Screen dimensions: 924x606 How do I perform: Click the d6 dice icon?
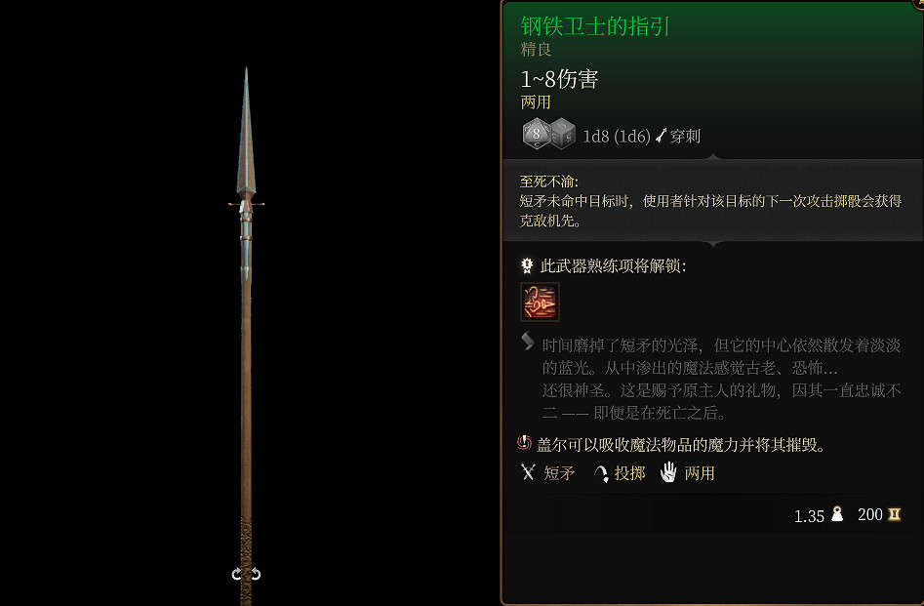click(x=563, y=134)
